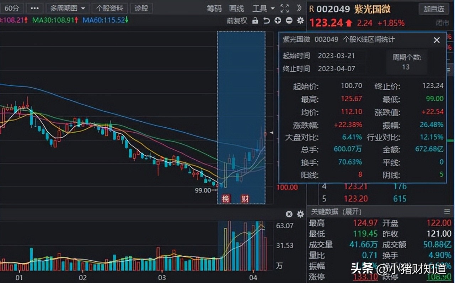Screen dimensions: 455x283
Task: Click the 榜 event marker on chart
Action: [x=226, y=199]
